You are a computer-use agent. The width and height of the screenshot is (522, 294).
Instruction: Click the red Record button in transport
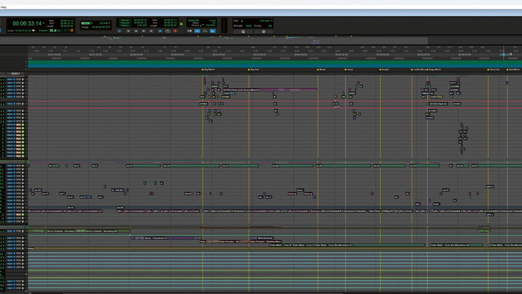[x=176, y=31]
